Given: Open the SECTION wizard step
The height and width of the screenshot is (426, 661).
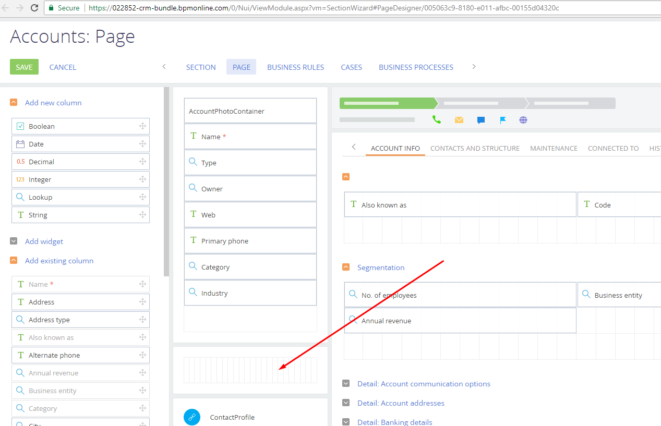Looking at the screenshot, I should click(201, 67).
